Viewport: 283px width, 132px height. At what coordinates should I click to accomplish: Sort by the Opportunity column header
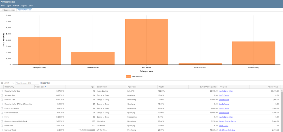point(19,87)
